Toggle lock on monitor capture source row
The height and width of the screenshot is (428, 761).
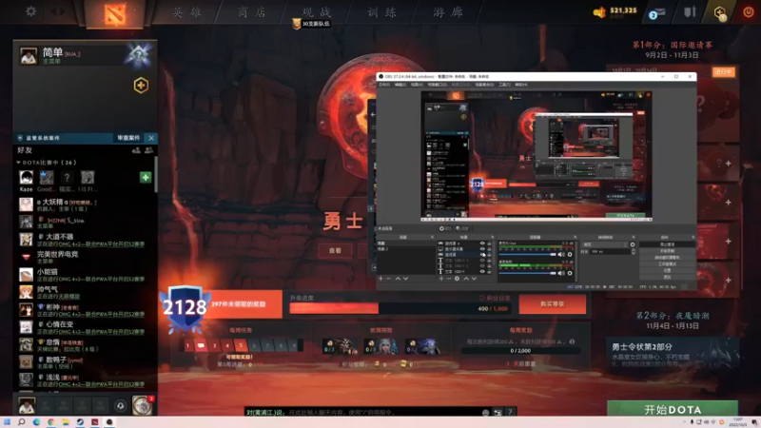(489, 249)
